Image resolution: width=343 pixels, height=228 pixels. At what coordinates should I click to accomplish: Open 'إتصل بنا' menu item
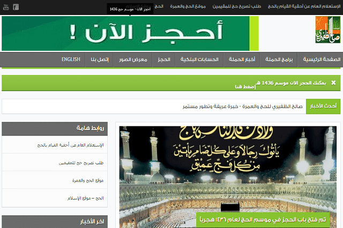100,59
